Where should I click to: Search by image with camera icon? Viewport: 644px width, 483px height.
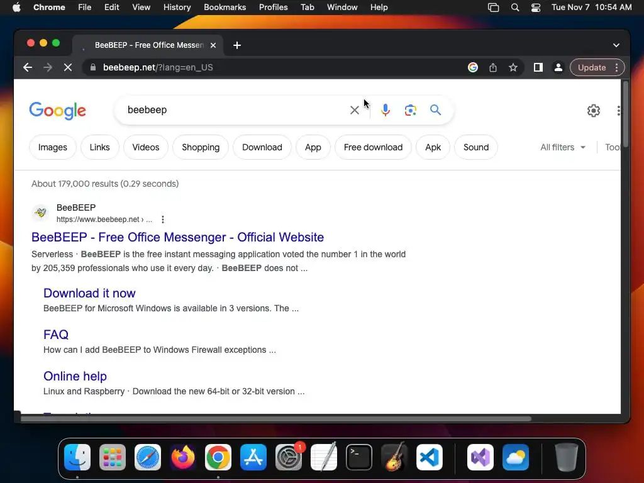click(x=410, y=110)
